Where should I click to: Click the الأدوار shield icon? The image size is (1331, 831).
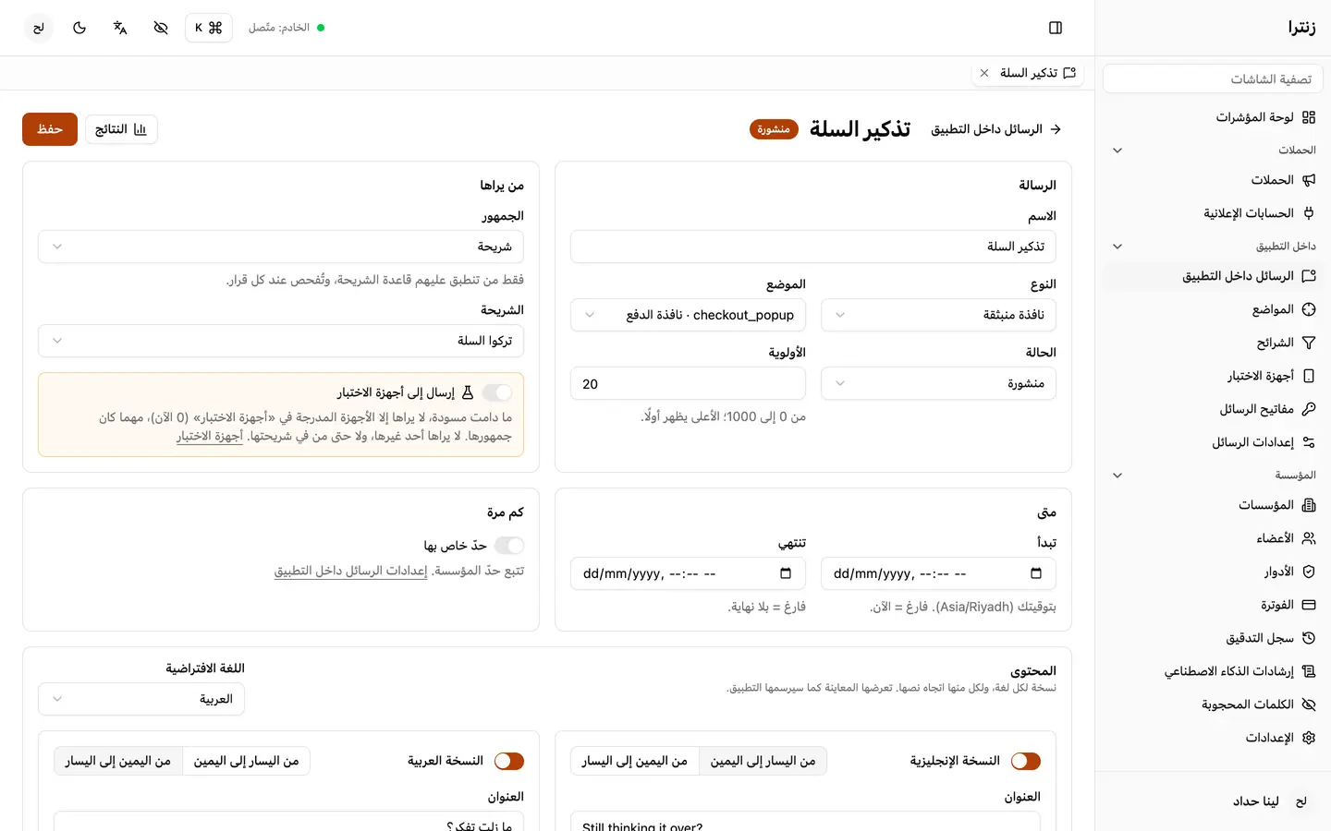pyautogui.click(x=1309, y=572)
